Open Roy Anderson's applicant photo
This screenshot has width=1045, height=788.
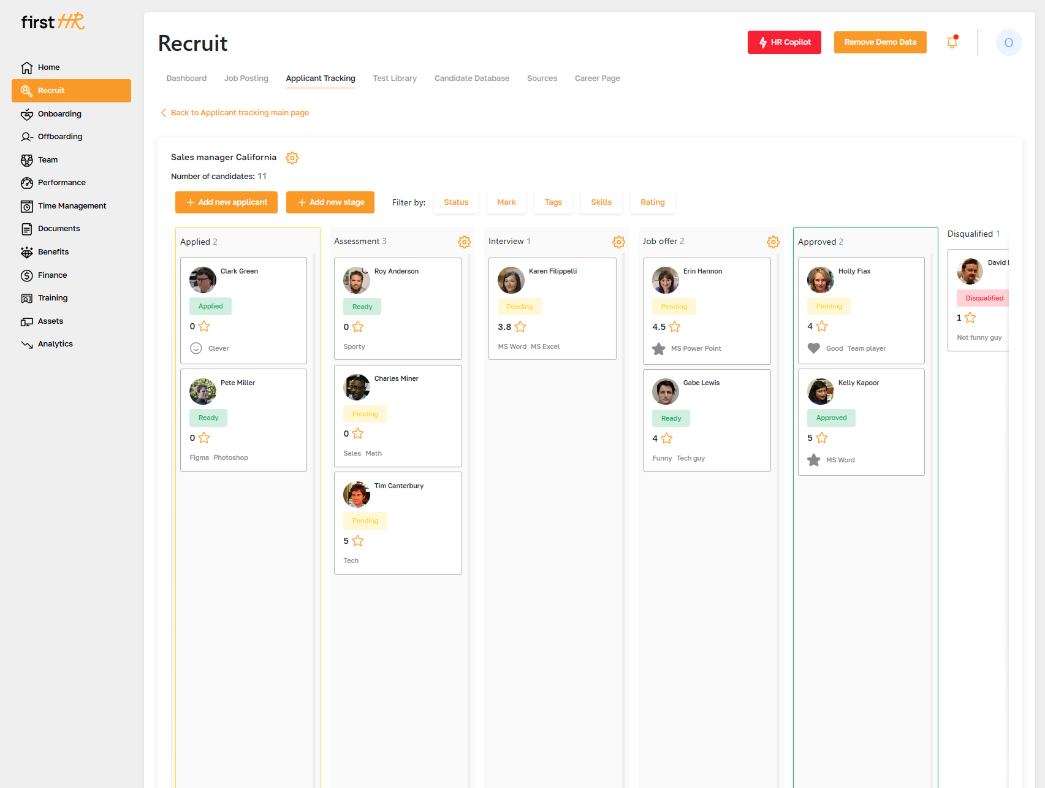[x=357, y=280]
